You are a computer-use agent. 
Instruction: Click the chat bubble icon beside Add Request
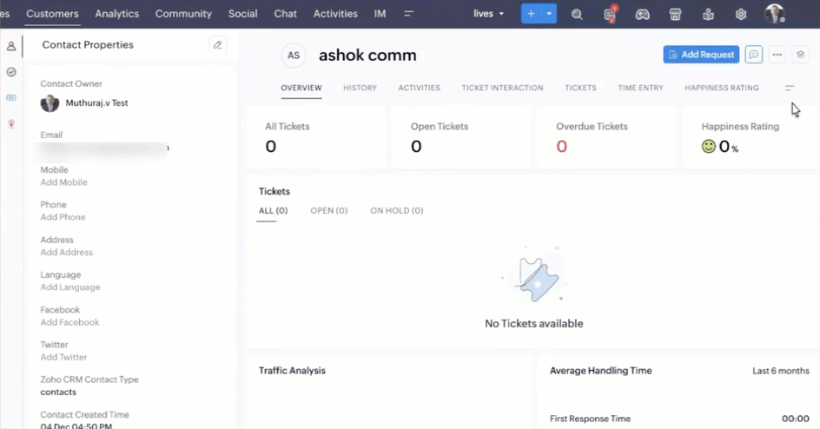(x=753, y=55)
